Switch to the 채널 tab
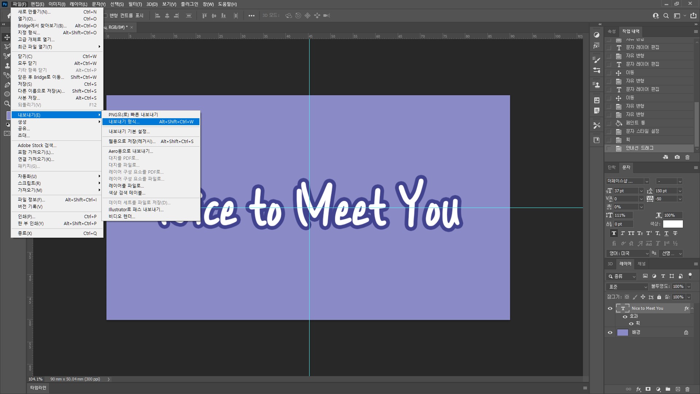The image size is (700, 394). [641, 264]
